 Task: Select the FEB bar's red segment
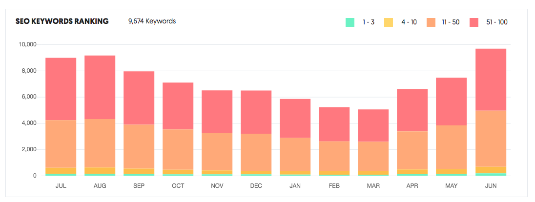click(x=334, y=124)
